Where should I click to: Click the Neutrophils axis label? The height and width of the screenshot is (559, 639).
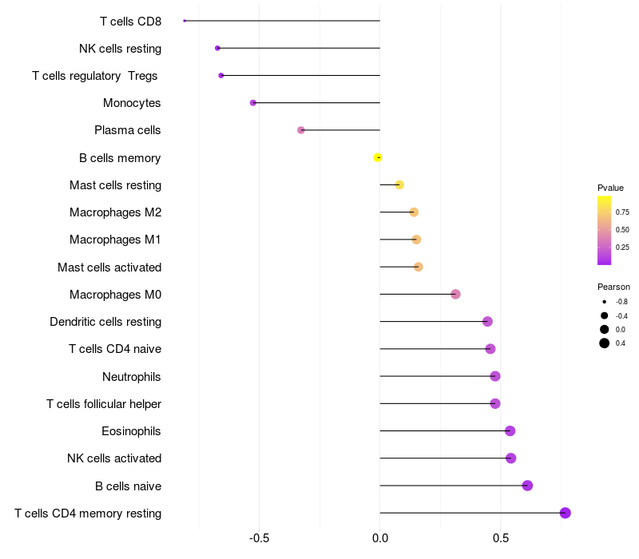131,376
